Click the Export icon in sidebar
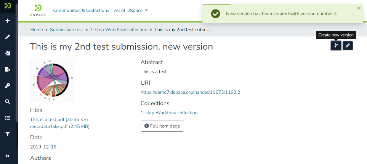 point(7,69)
